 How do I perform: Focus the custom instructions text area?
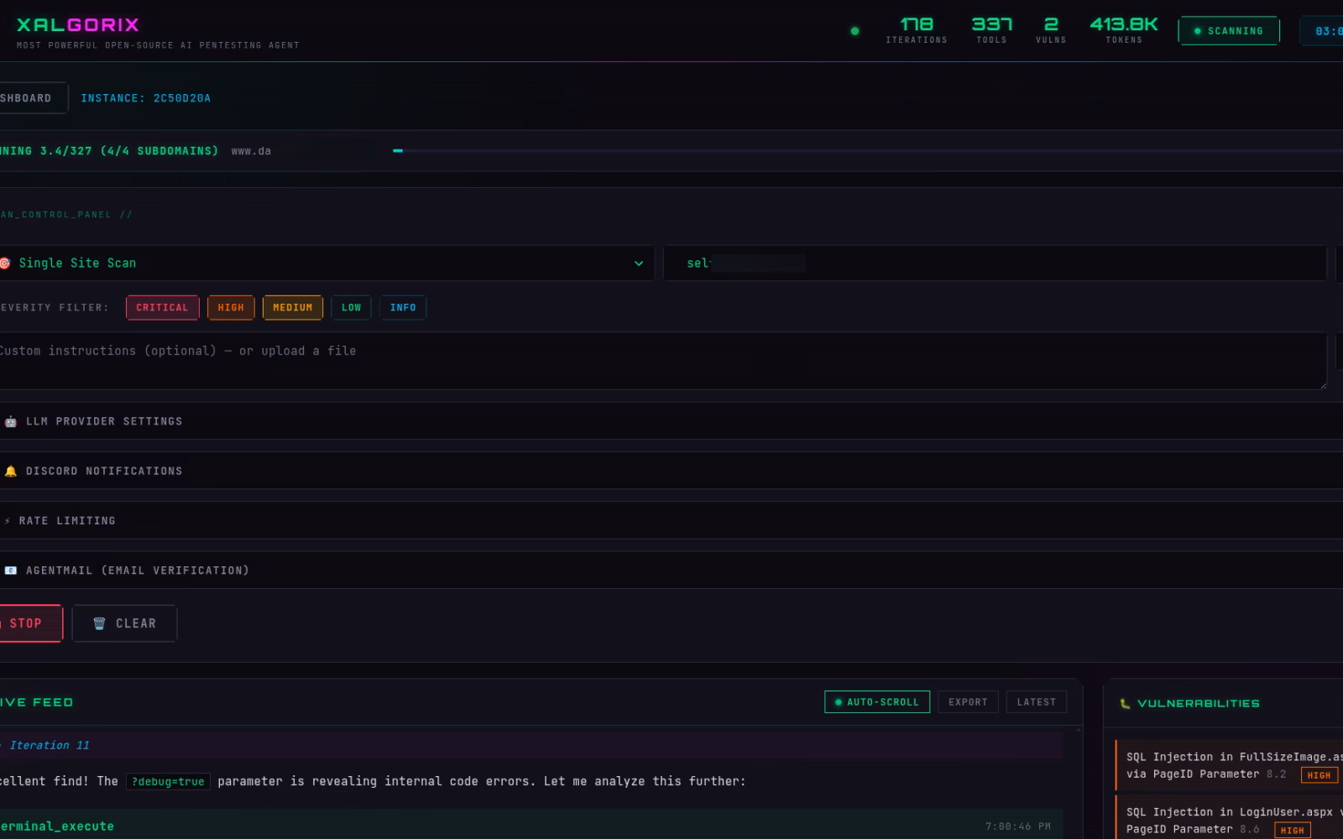(662, 362)
